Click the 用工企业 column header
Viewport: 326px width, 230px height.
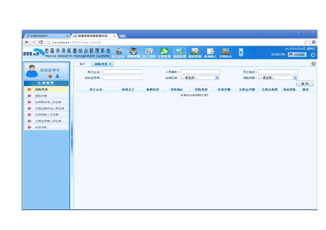coord(96,90)
